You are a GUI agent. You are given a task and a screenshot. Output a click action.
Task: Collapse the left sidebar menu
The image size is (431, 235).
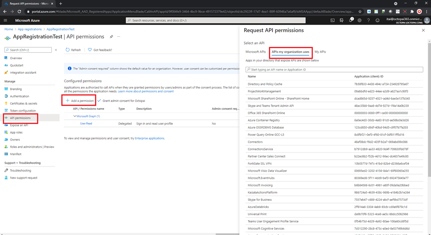[x=56, y=50]
